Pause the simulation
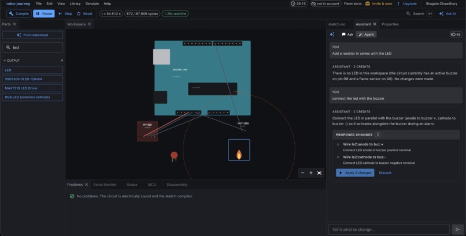 click(44, 14)
